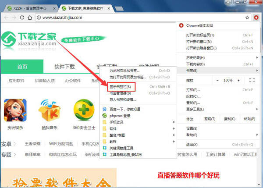The width and height of the screenshot is (263, 188).
Task: Open 工具导航地图_爱站网 bookmark icon
Action: click(x=104, y=154)
